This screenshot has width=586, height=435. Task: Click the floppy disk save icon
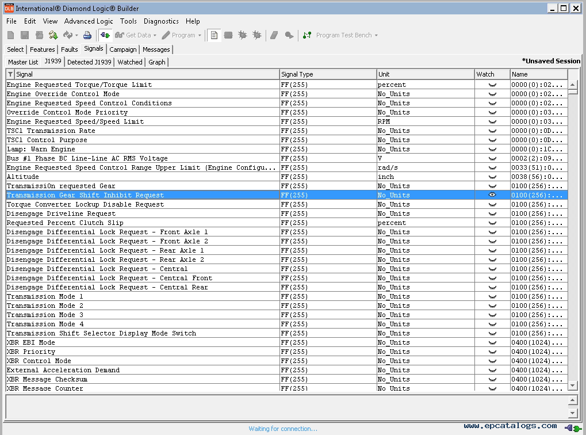point(25,35)
